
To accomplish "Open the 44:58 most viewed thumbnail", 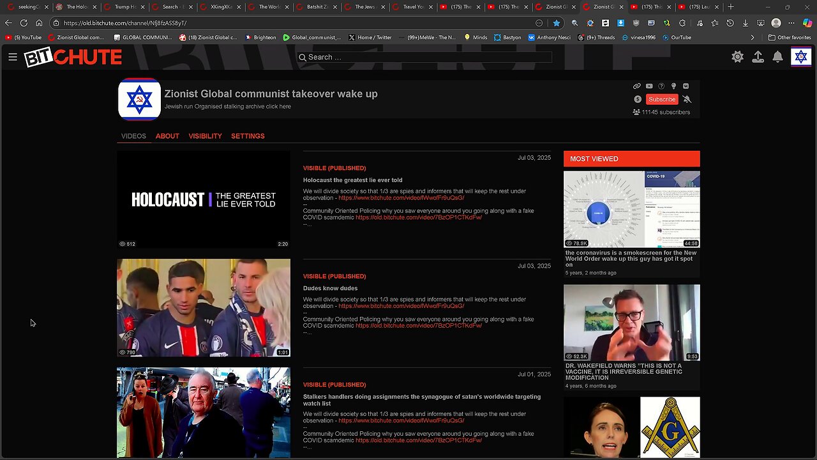I will point(632,209).
